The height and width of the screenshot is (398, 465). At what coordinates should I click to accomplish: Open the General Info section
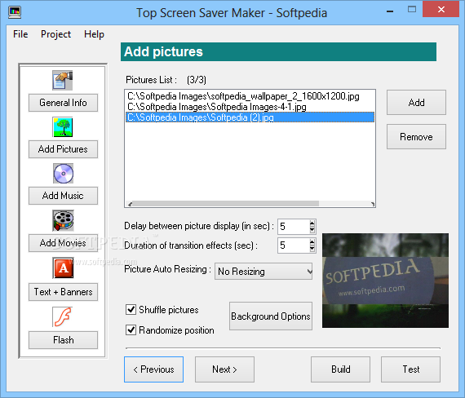coord(63,103)
